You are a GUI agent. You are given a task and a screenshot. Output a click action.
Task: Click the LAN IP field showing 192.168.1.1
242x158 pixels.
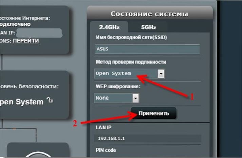tap(148, 138)
